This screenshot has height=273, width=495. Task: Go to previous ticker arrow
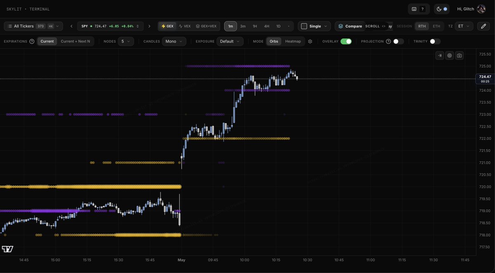[x=71, y=26]
